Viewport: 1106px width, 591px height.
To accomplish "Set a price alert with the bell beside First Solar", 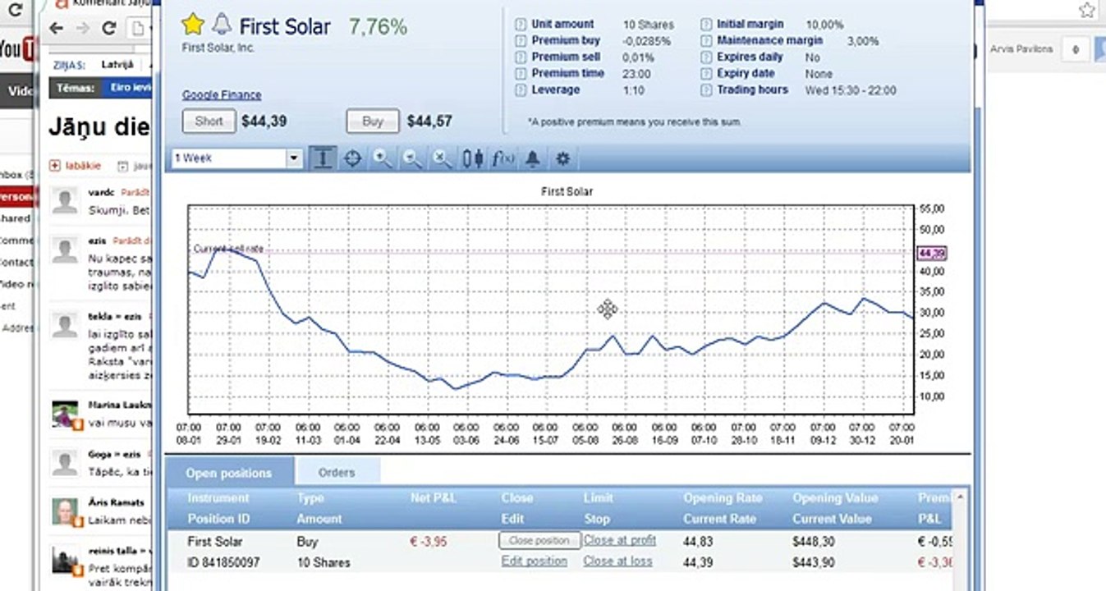I will (221, 25).
